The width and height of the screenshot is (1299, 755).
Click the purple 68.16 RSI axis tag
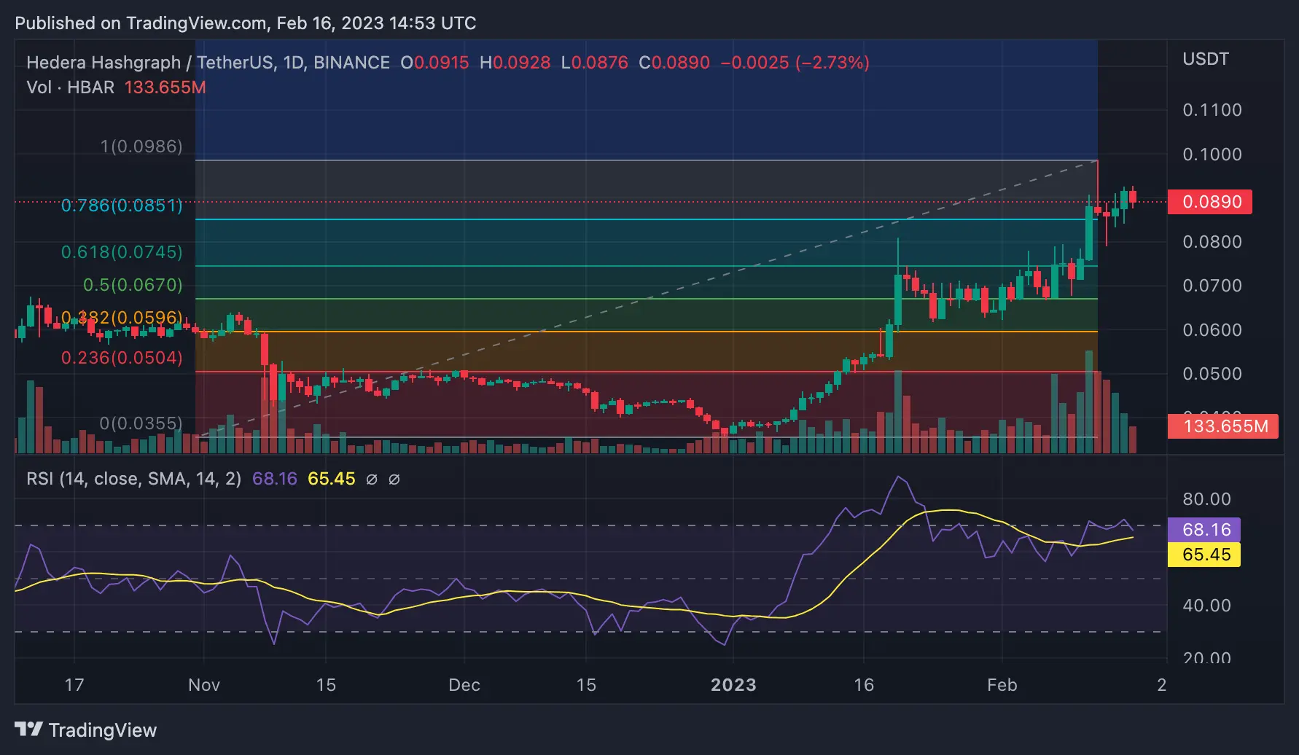point(1204,530)
